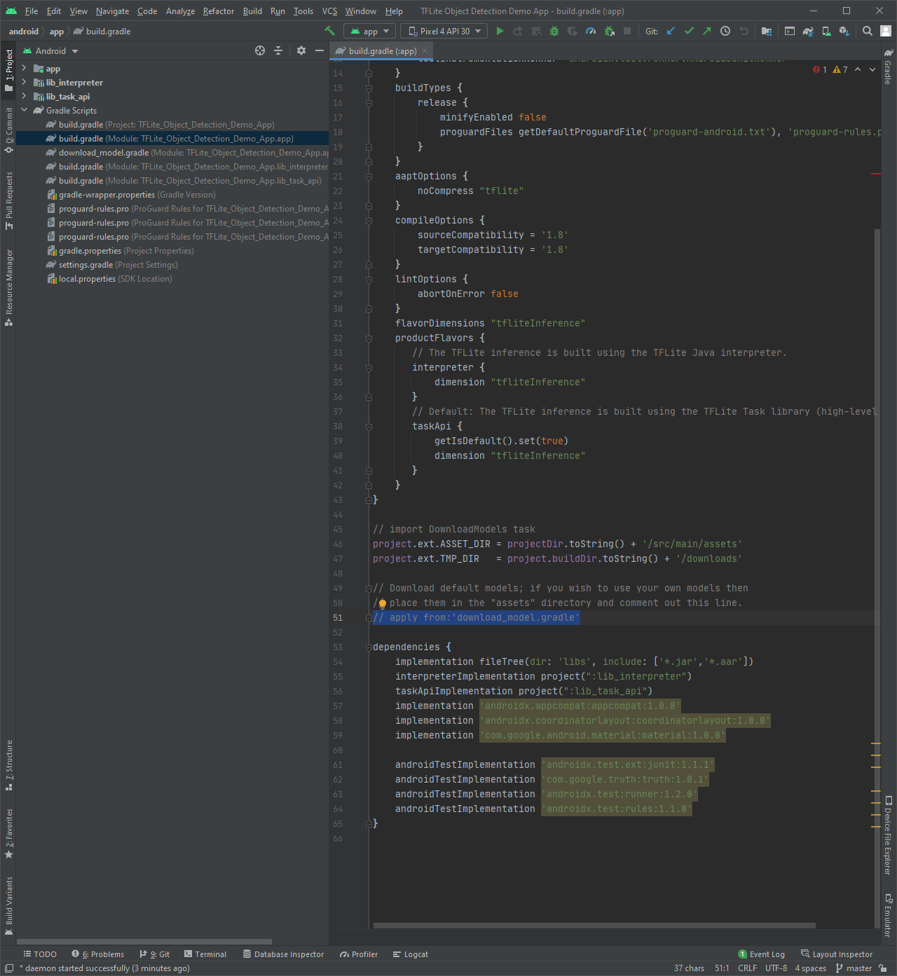
Task: Click the master Git branch widget
Action: pyautogui.click(x=854, y=968)
